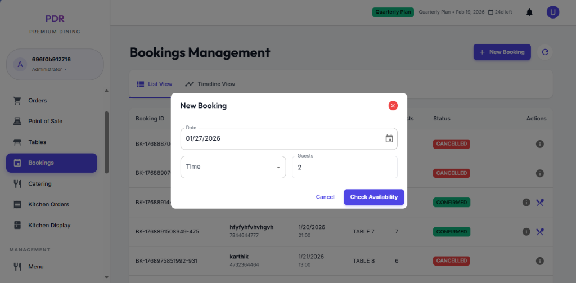Open Kitchen Display in sidebar
Viewport: 576px width, 283px height.
(x=49, y=226)
